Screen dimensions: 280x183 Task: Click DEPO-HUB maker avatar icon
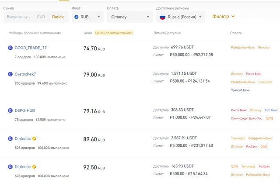(10, 111)
